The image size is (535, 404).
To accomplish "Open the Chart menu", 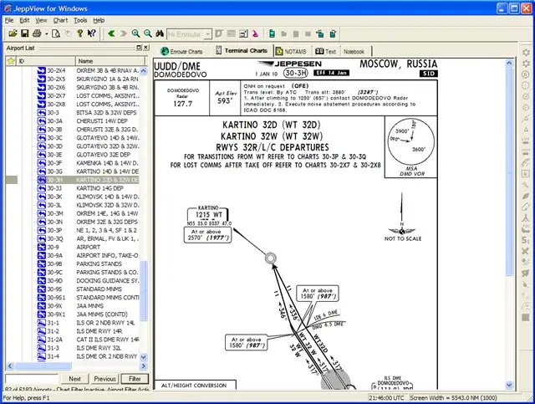I will [x=60, y=20].
